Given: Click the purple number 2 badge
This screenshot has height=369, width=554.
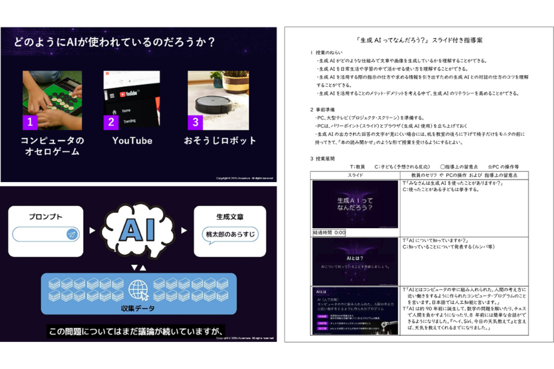Looking at the screenshot, I should point(111,121).
